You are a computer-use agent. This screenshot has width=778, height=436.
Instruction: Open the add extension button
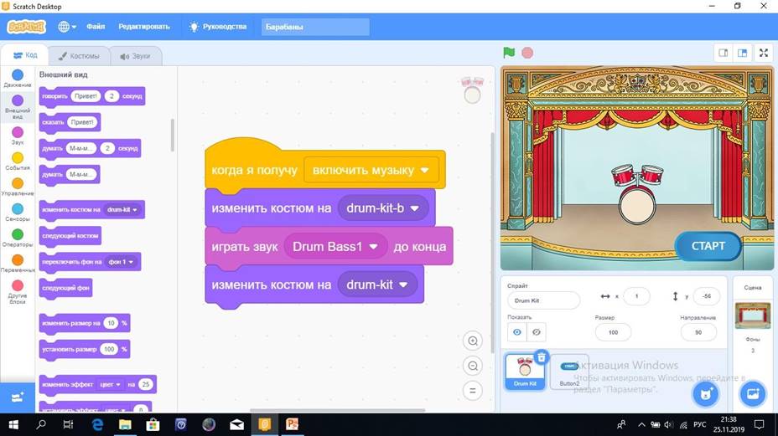[x=18, y=397]
